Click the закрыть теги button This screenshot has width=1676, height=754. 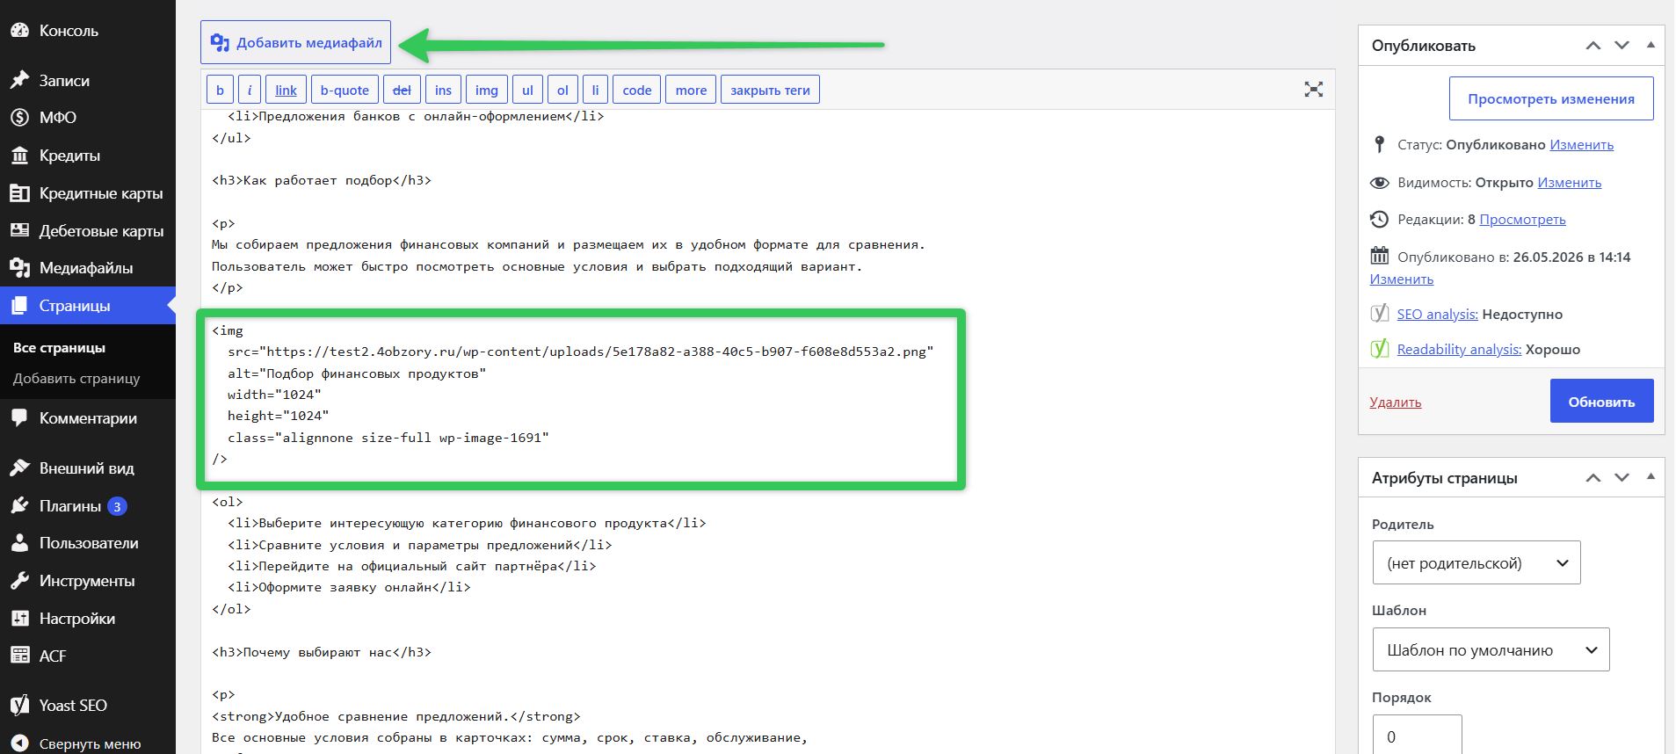click(770, 90)
